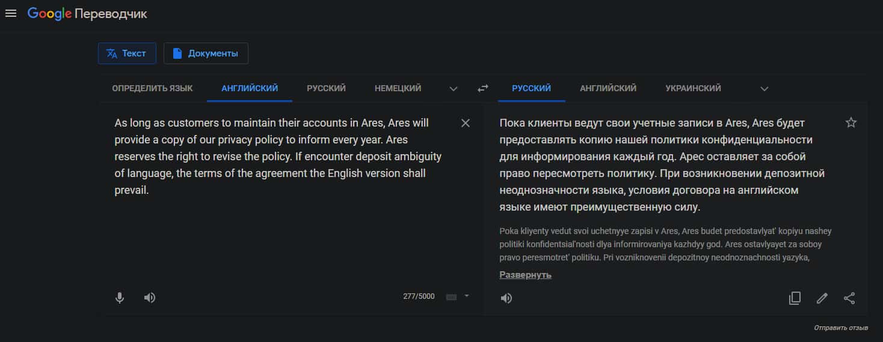
Task: Clear the source text with X
Action: pyautogui.click(x=466, y=123)
